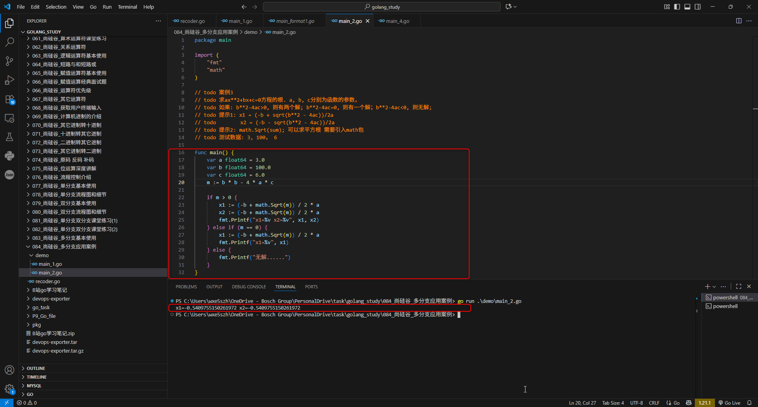Collapse the demo folder
758x407 pixels.
click(x=93, y=256)
